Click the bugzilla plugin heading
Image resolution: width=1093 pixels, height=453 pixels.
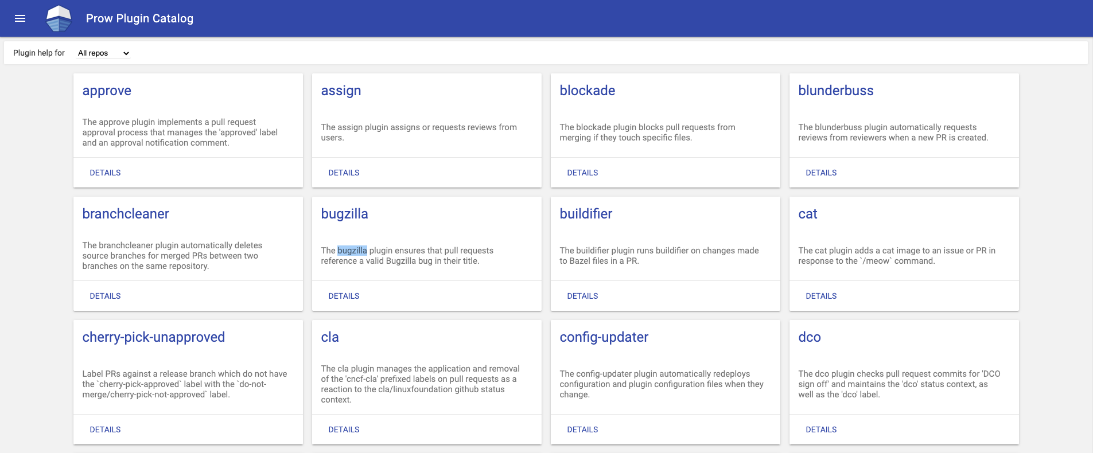344,214
